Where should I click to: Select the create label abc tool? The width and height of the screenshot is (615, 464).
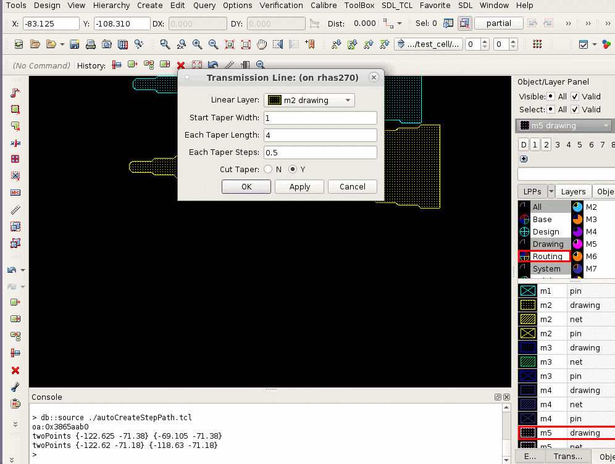click(x=15, y=193)
